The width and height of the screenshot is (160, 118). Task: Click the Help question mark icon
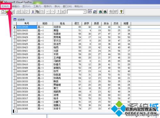point(121,12)
